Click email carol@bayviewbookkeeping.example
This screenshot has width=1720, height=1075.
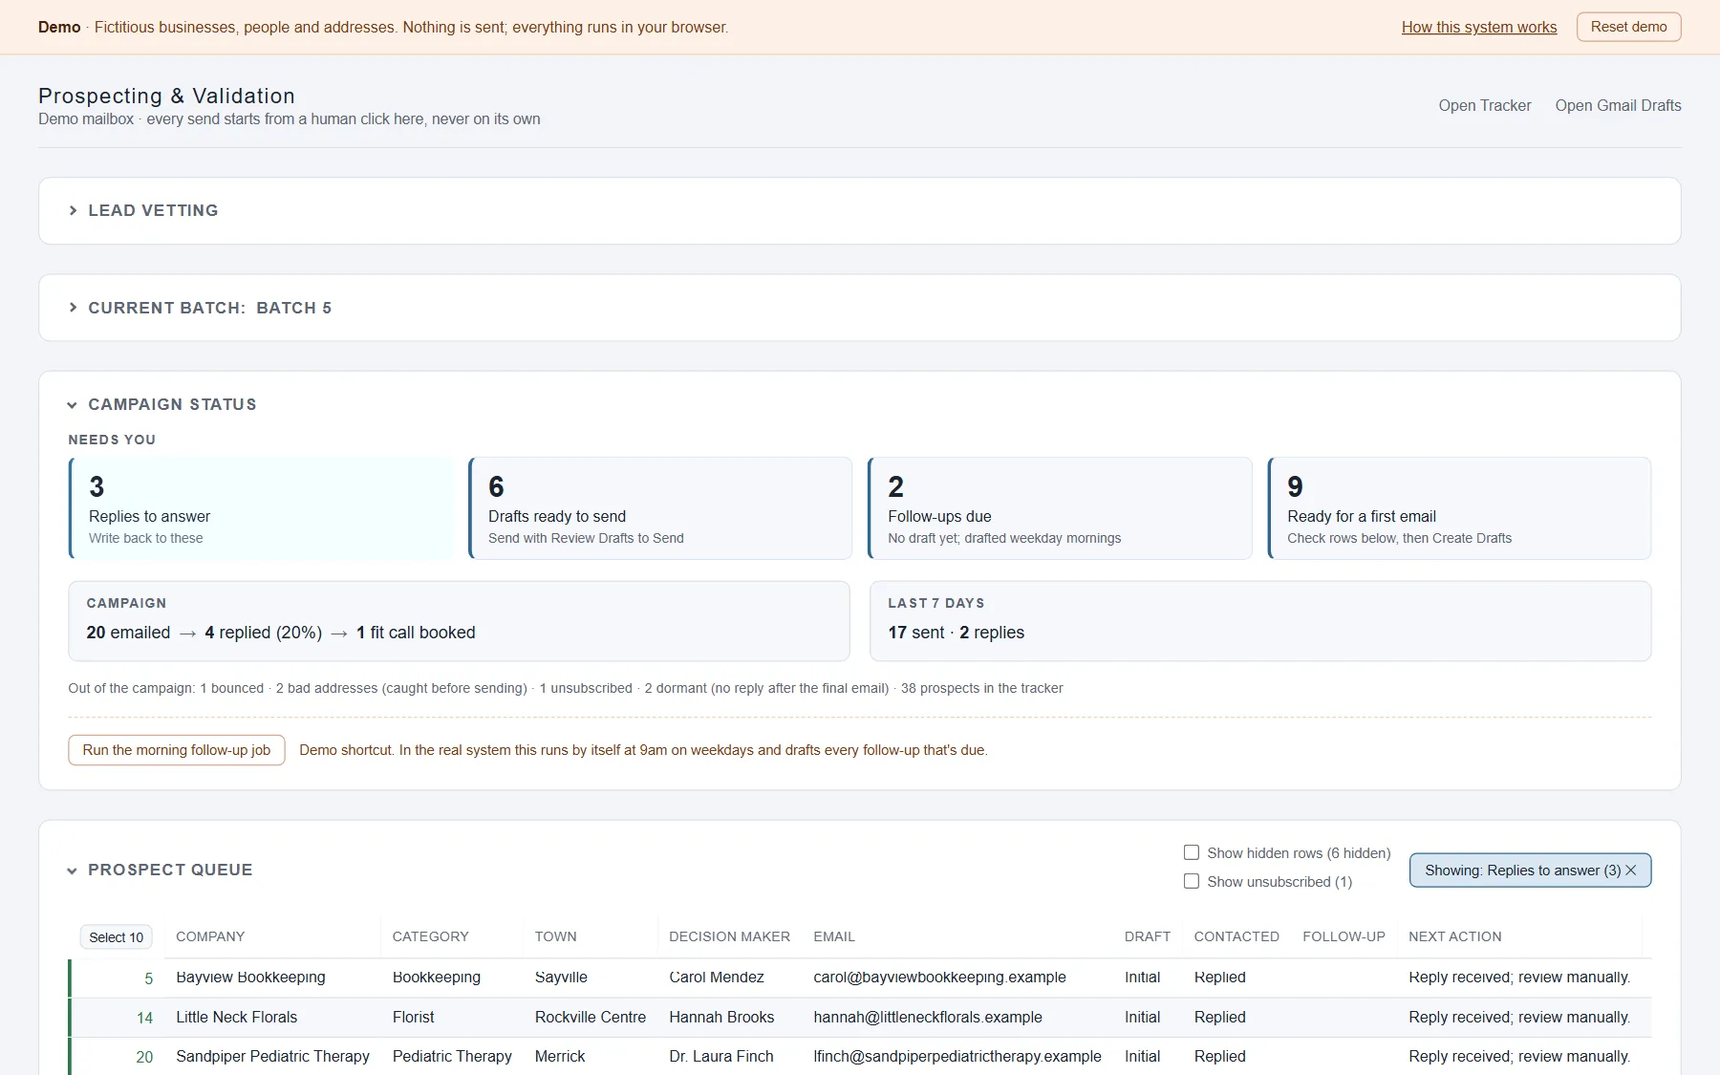939,978
